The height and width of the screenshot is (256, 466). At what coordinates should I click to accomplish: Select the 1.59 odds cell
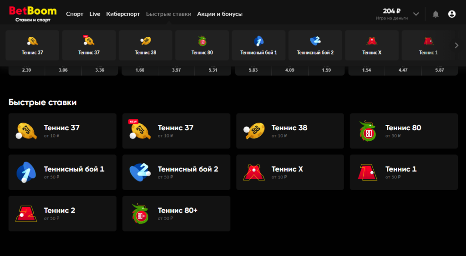326,70
